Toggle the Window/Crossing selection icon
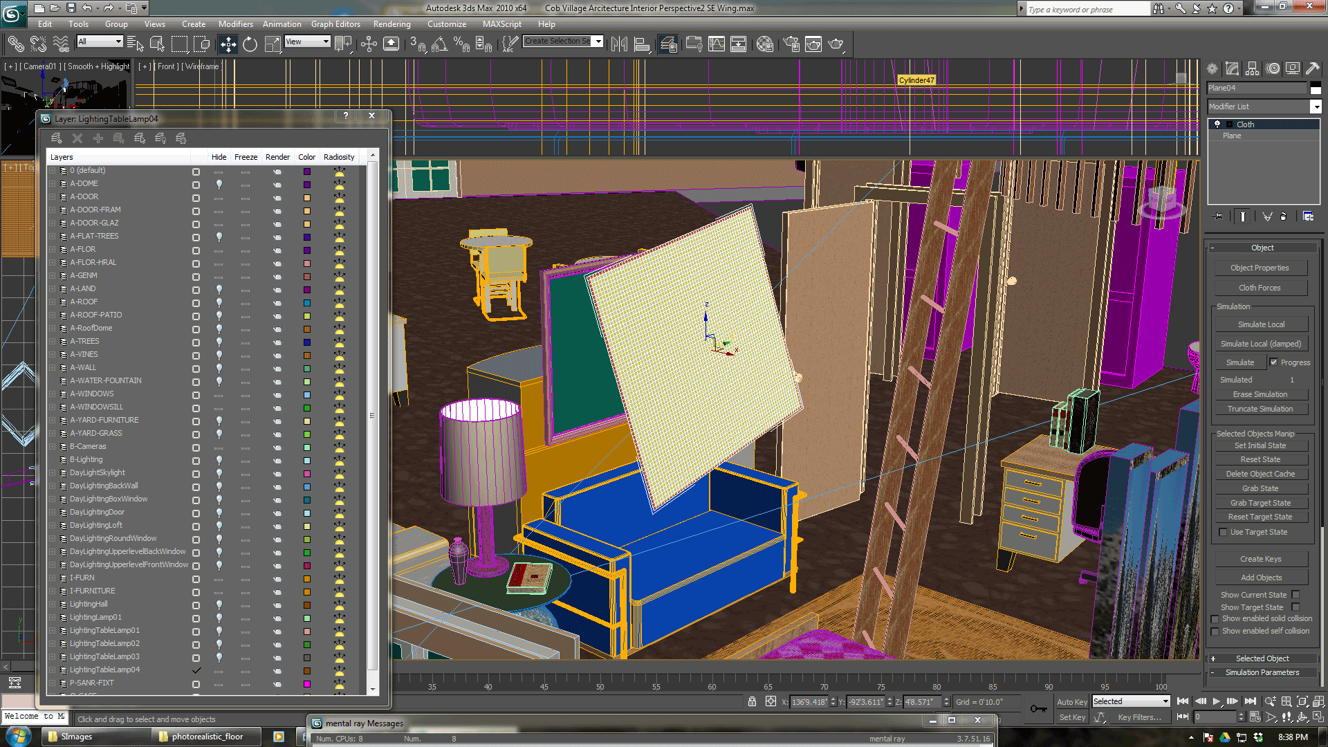 tap(201, 44)
